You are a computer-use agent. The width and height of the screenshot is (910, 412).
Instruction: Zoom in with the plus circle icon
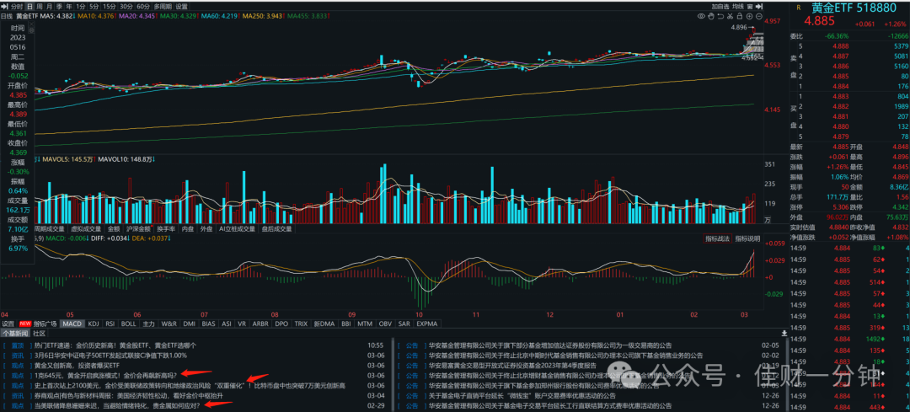[749, 16]
